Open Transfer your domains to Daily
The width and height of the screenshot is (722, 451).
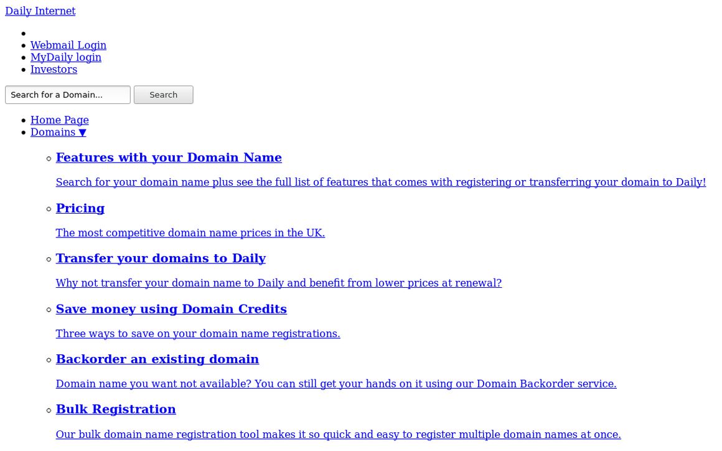161,259
